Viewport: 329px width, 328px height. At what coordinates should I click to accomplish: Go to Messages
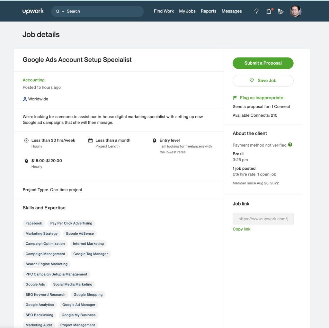232,11
